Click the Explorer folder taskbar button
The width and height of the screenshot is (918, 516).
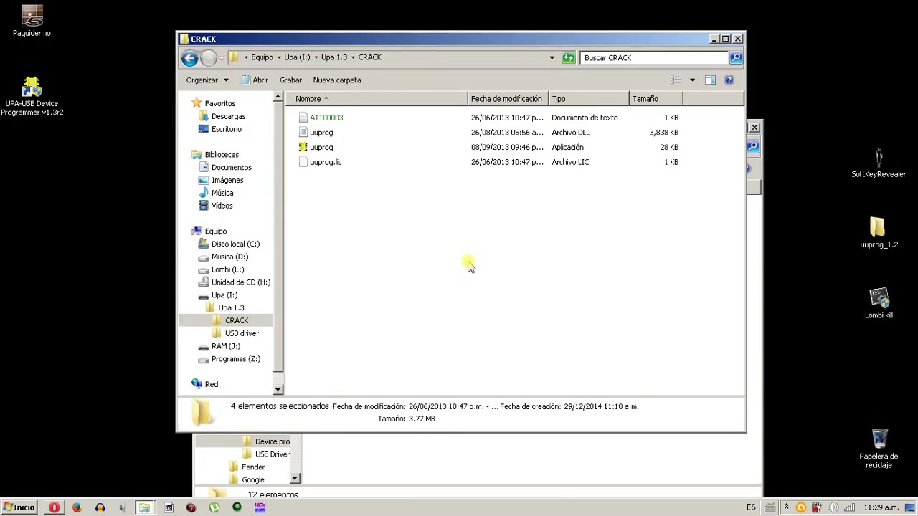pos(144,507)
